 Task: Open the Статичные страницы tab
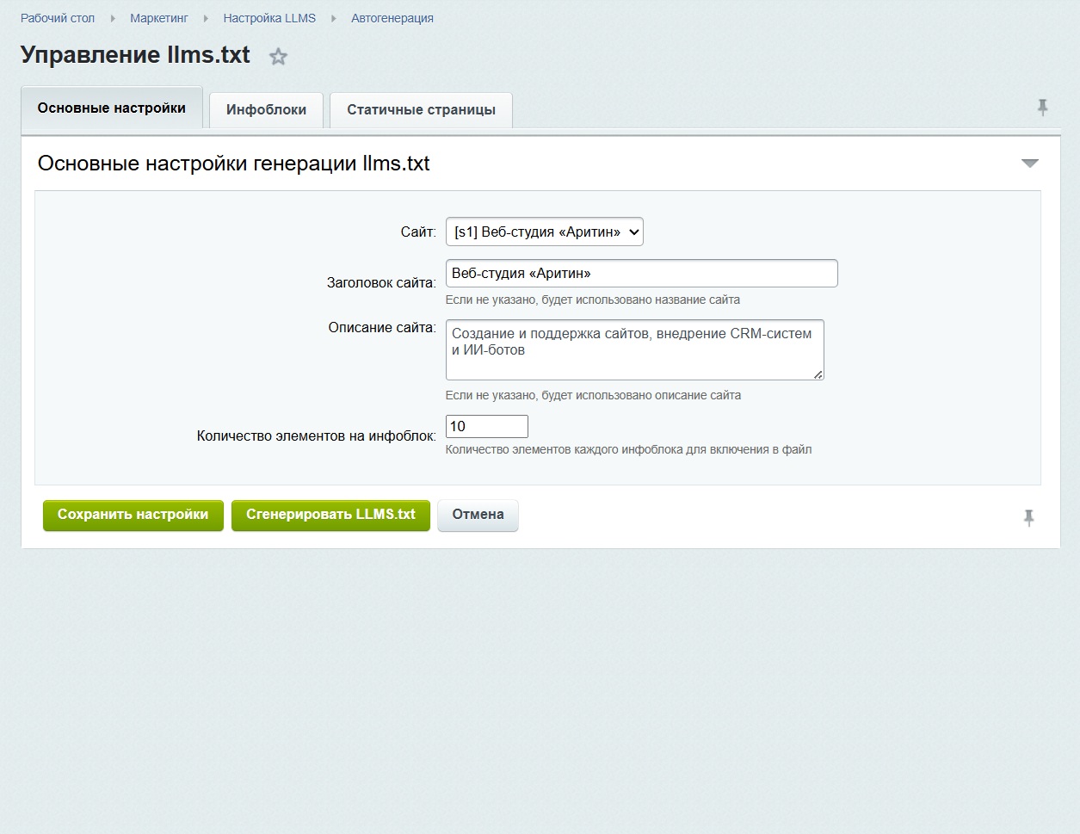click(x=420, y=109)
